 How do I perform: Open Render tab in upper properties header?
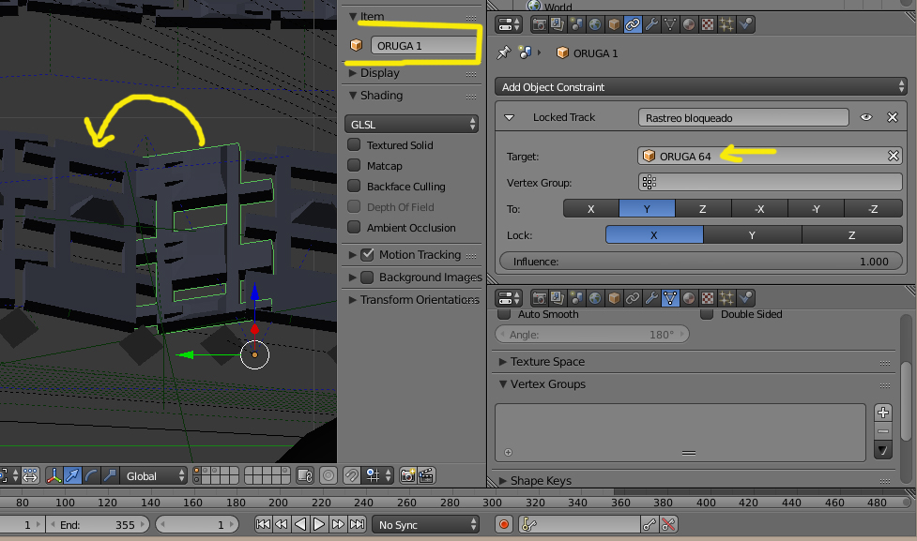click(x=539, y=24)
